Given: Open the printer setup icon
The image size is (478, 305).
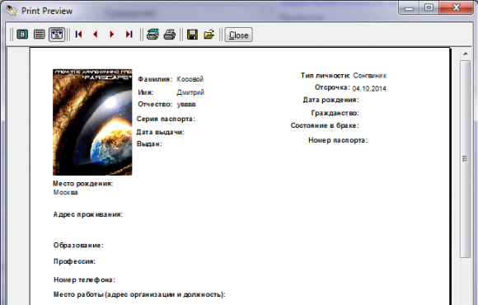Looking at the screenshot, I should point(152,34).
